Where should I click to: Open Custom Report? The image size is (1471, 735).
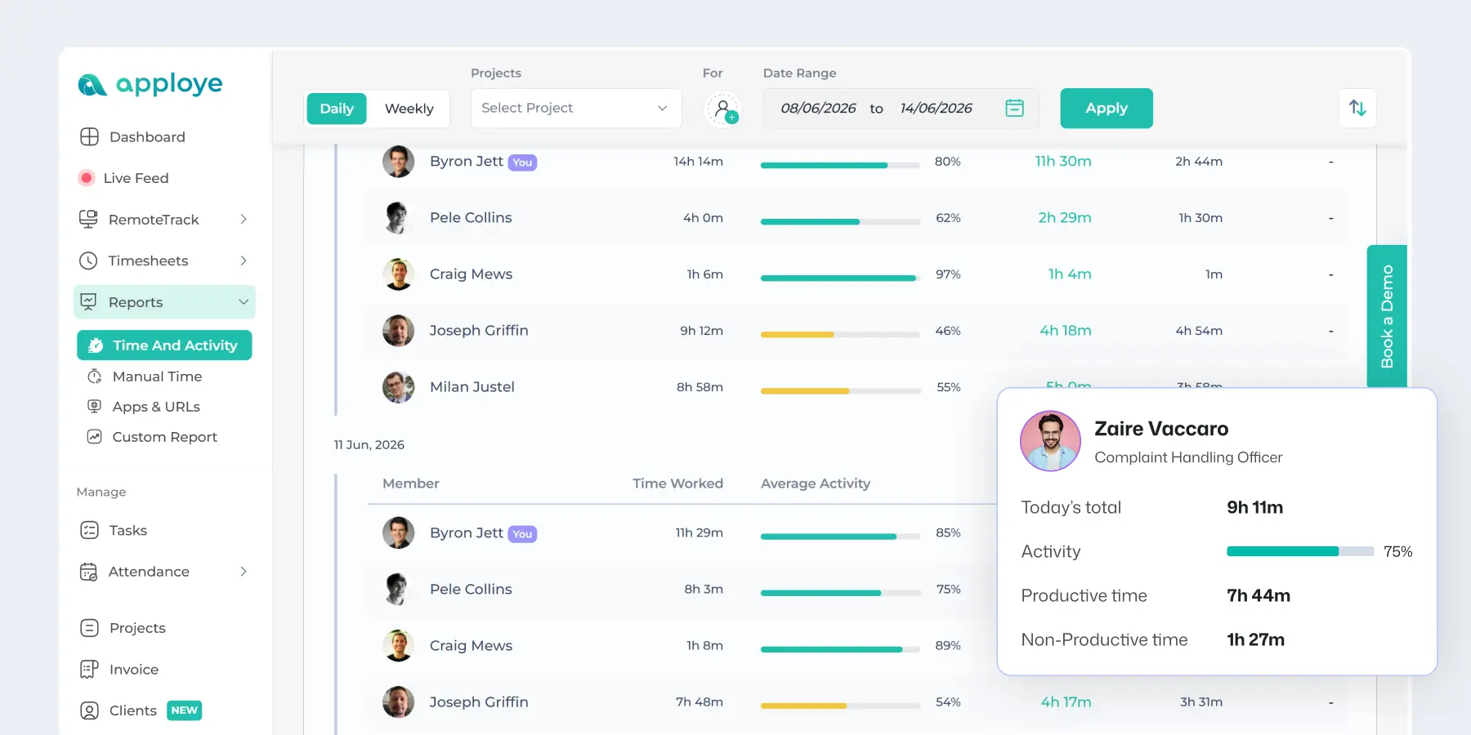point(164,437)
